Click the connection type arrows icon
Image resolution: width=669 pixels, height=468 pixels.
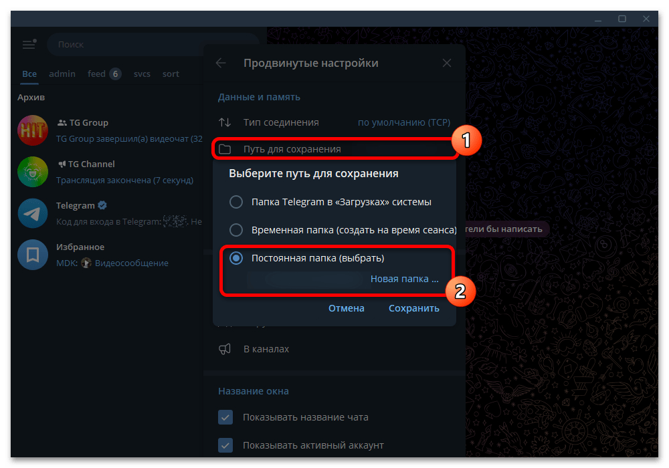225,123
